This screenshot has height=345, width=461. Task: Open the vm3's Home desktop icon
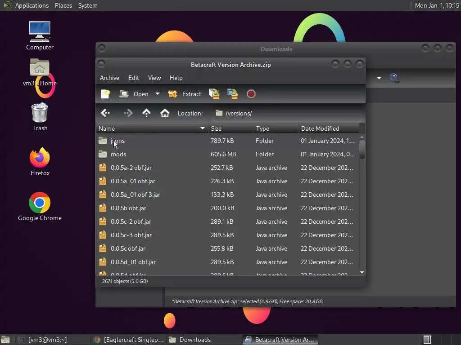click(x=40, y=72)
